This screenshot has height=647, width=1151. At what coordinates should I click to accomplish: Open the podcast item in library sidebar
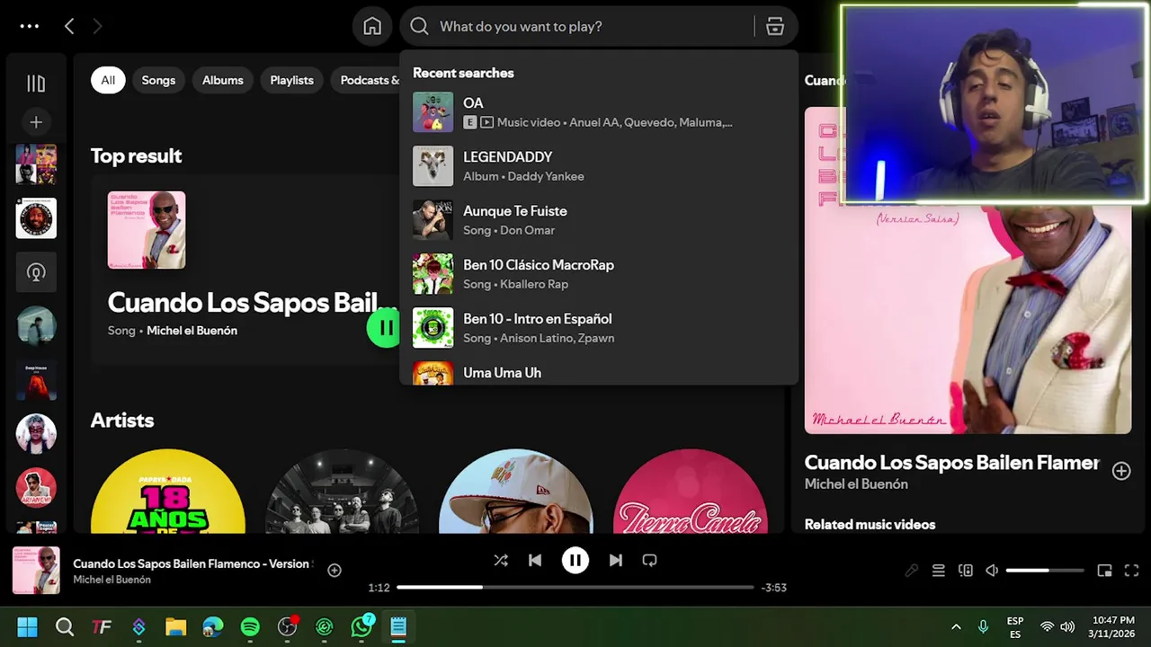[x=36, y=272]
